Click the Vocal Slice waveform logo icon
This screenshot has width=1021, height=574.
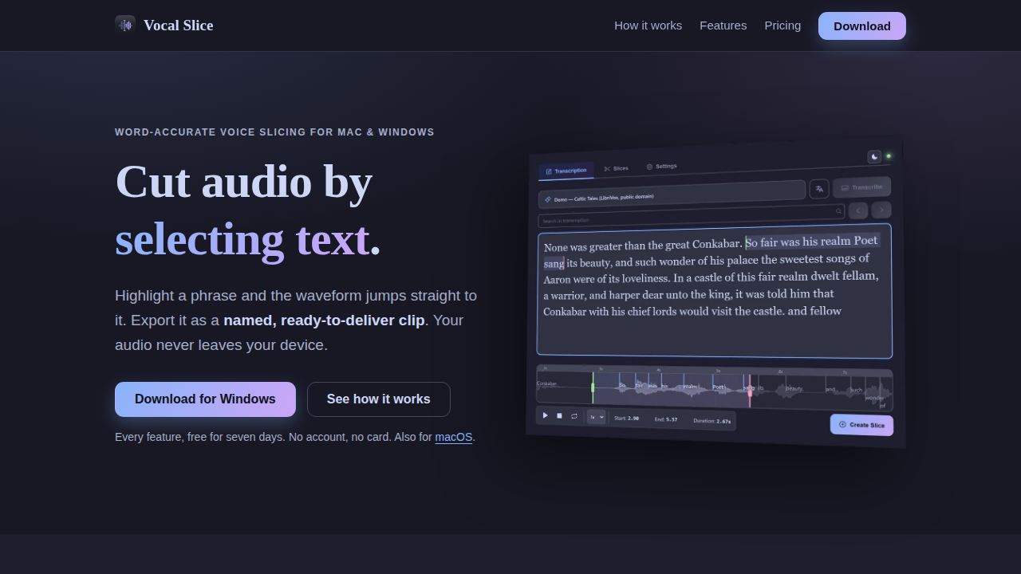125,26
